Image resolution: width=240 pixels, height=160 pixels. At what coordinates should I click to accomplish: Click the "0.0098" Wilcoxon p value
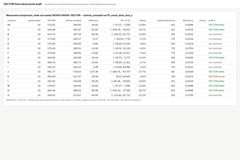tap(189, 90)
